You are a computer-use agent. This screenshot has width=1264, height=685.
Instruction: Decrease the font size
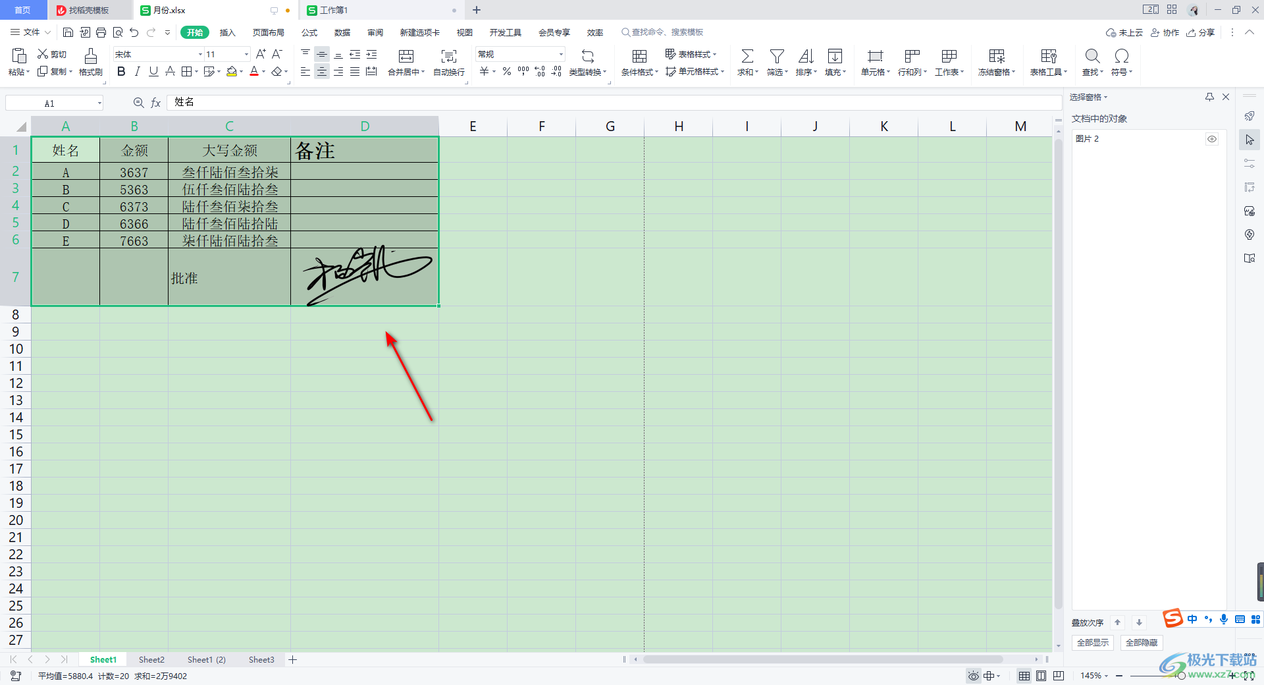(277, 54)
